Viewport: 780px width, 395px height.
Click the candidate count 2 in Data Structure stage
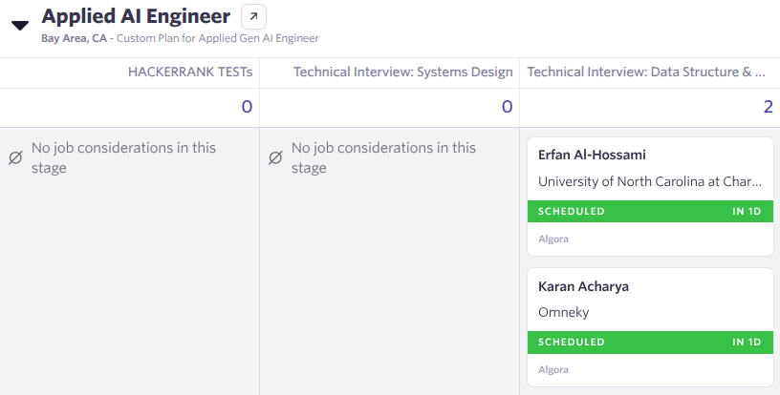[x=768, y=107]
